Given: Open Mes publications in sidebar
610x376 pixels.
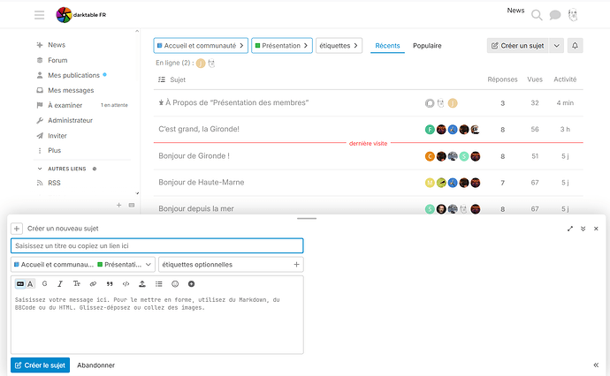Looking at the screenshot, I should point(73,75).
